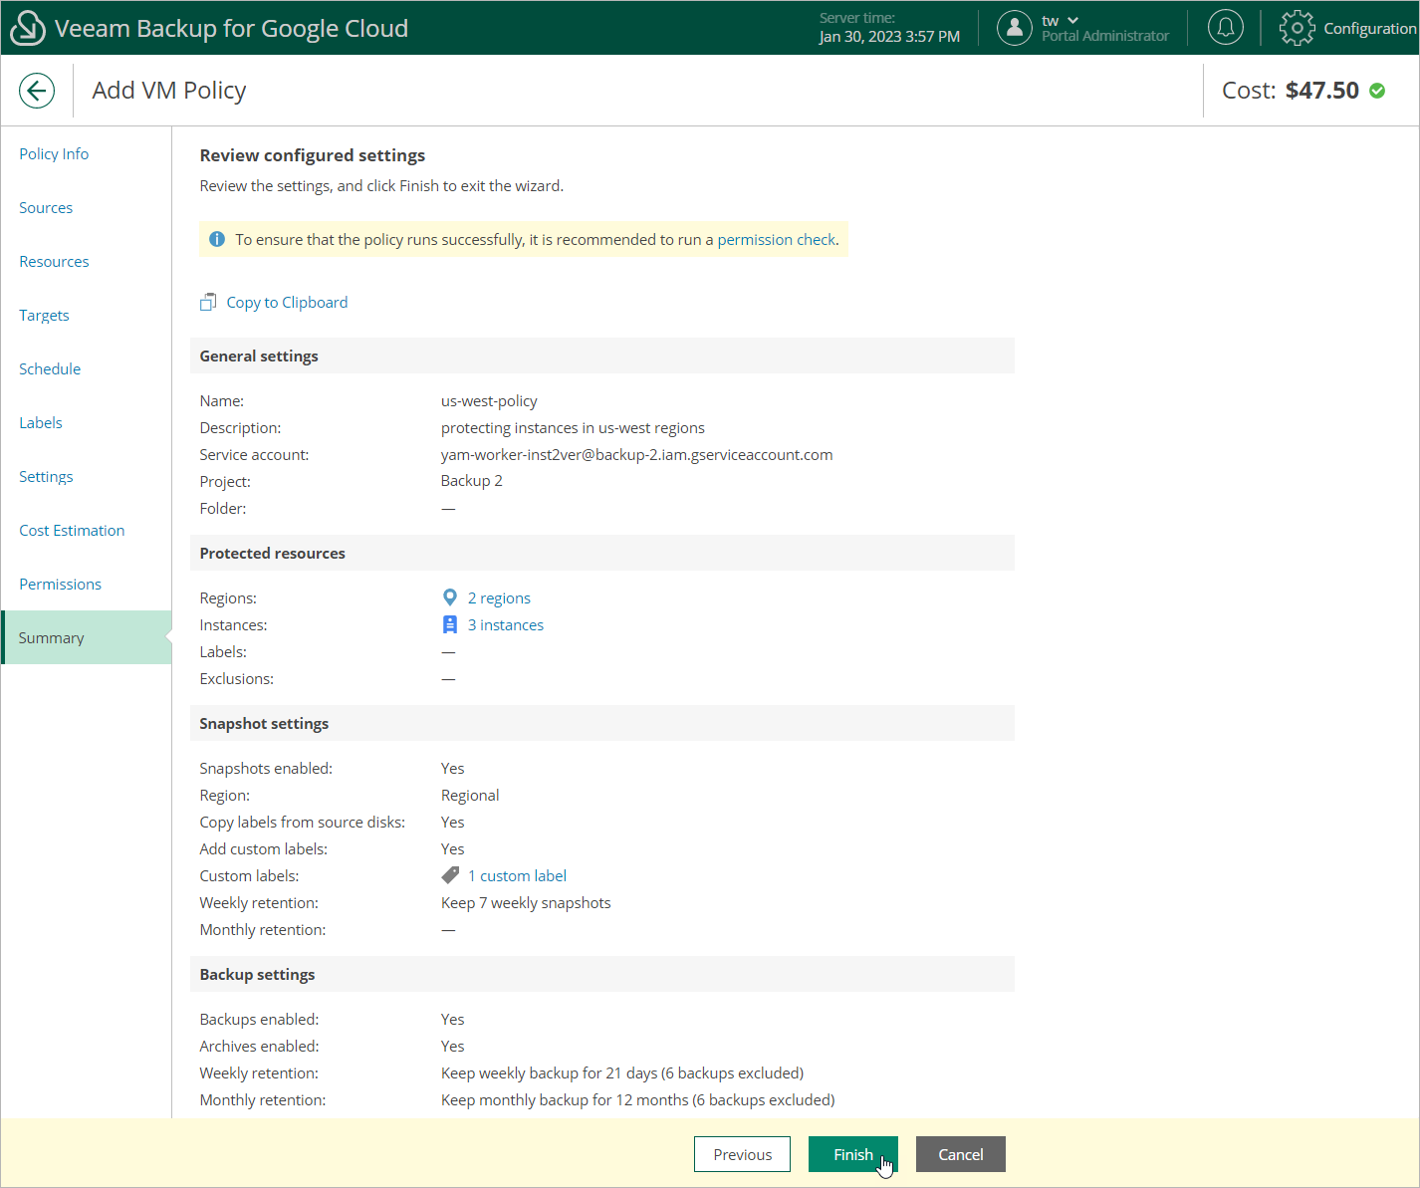The height and width of the screenshot is (1188, 1420).
Task: Click the server time Jan 30, 2023 text
Action: click(889, 36)
